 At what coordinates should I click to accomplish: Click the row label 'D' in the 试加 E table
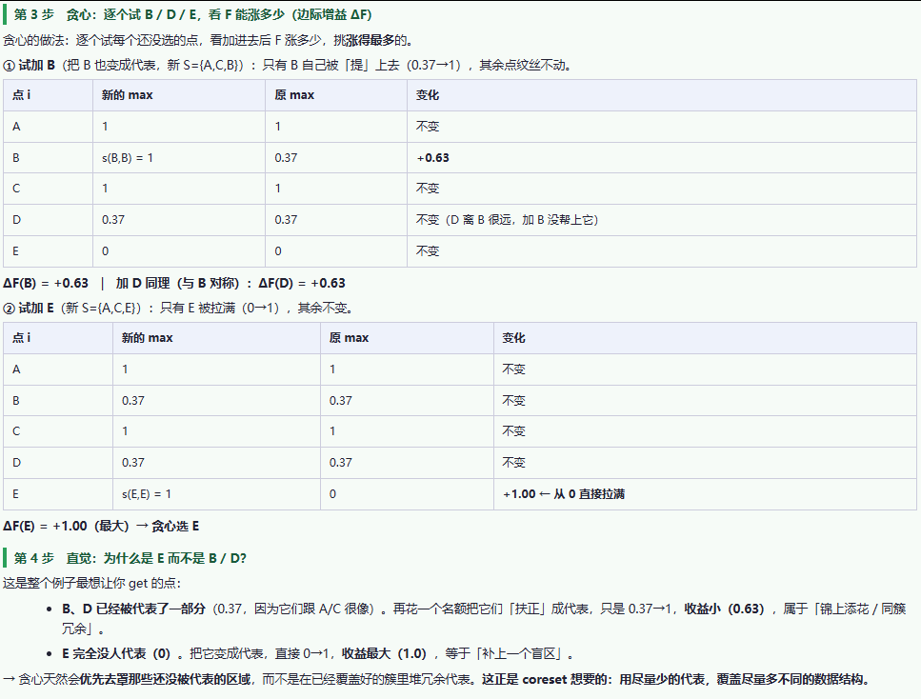point(16,463)
